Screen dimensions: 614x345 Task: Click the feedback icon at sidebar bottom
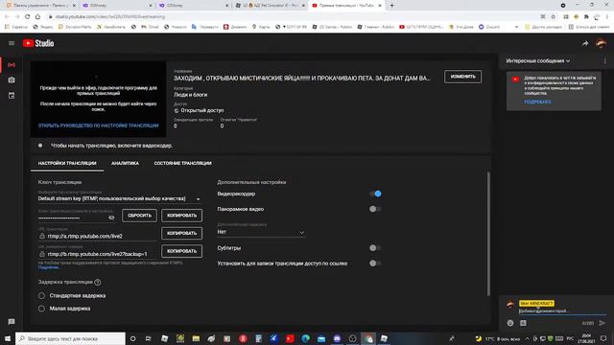click(x=12, y=322)
